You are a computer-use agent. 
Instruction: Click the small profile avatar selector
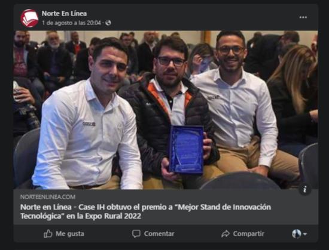[x=296, y=234]
